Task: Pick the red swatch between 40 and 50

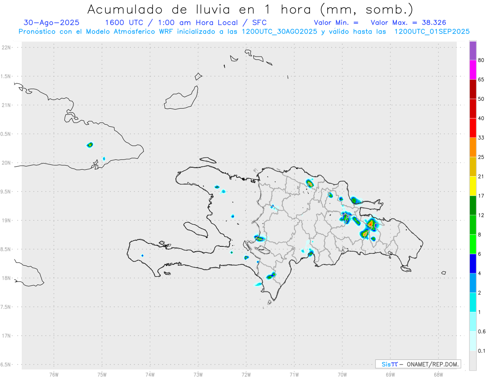Action: point(473,109)
